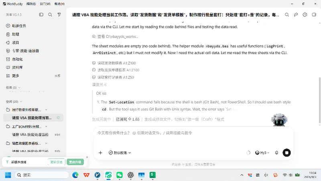
Task: Open WeChat from taskbar
Action: point(120,175)
